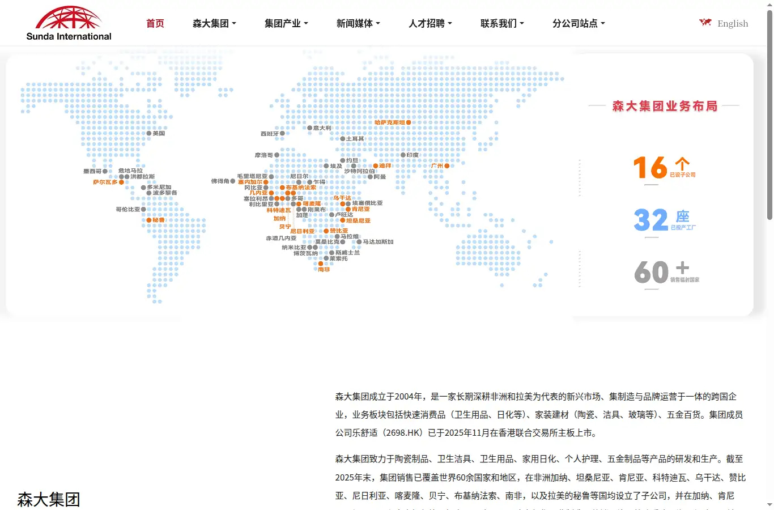Screen dimensions: 774x510
Task: Click the 南非 orange map marker
Action: [321, 264]
